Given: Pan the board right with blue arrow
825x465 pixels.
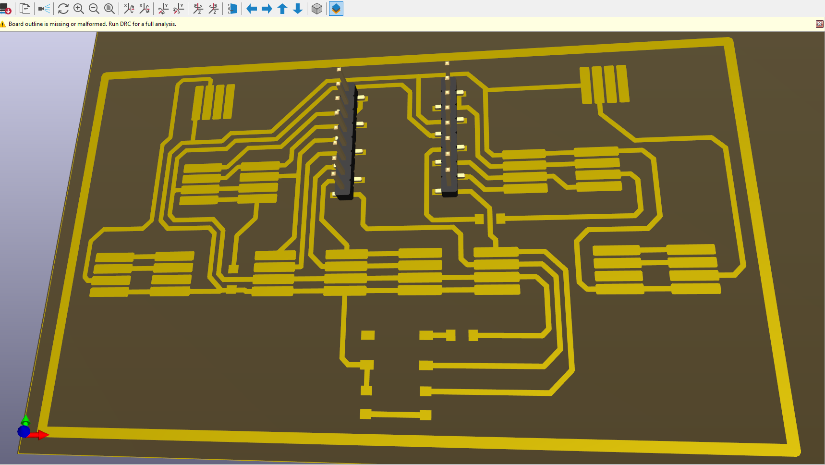Looking at the screenshot, I should point(267,9).
